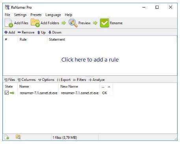Screen dimensions: 180x144
Task: Click the '#' rules column header
Action: [6, 39]
